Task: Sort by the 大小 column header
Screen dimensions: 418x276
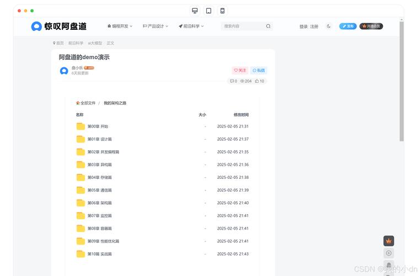Action: coord(202,115)
